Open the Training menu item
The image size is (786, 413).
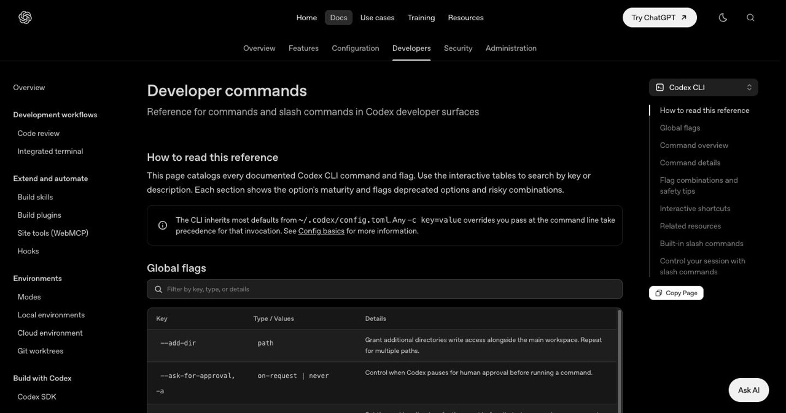[x=421, y=18]
